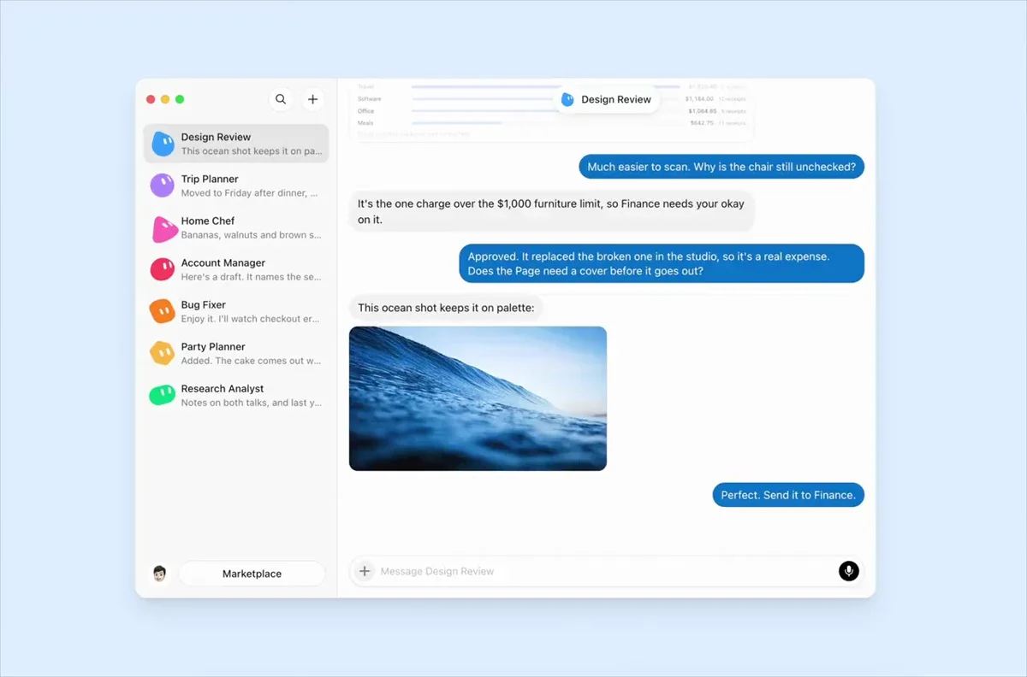This screenshot has height=677, width=1027.
Task: Click the Research Analyst green avatar
Action: pyautogui.click(x=163, y=395)
